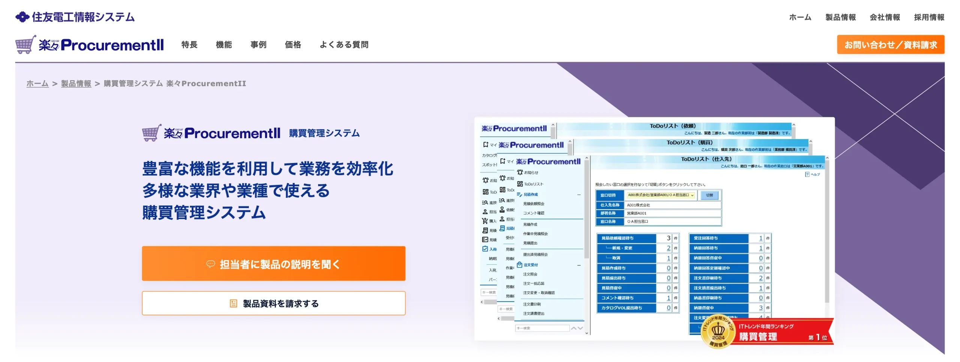The height and width of the screenshot is (362, 960).
Task: Open the ヘルプ question mark icon
Action: [x=808, y=174]
